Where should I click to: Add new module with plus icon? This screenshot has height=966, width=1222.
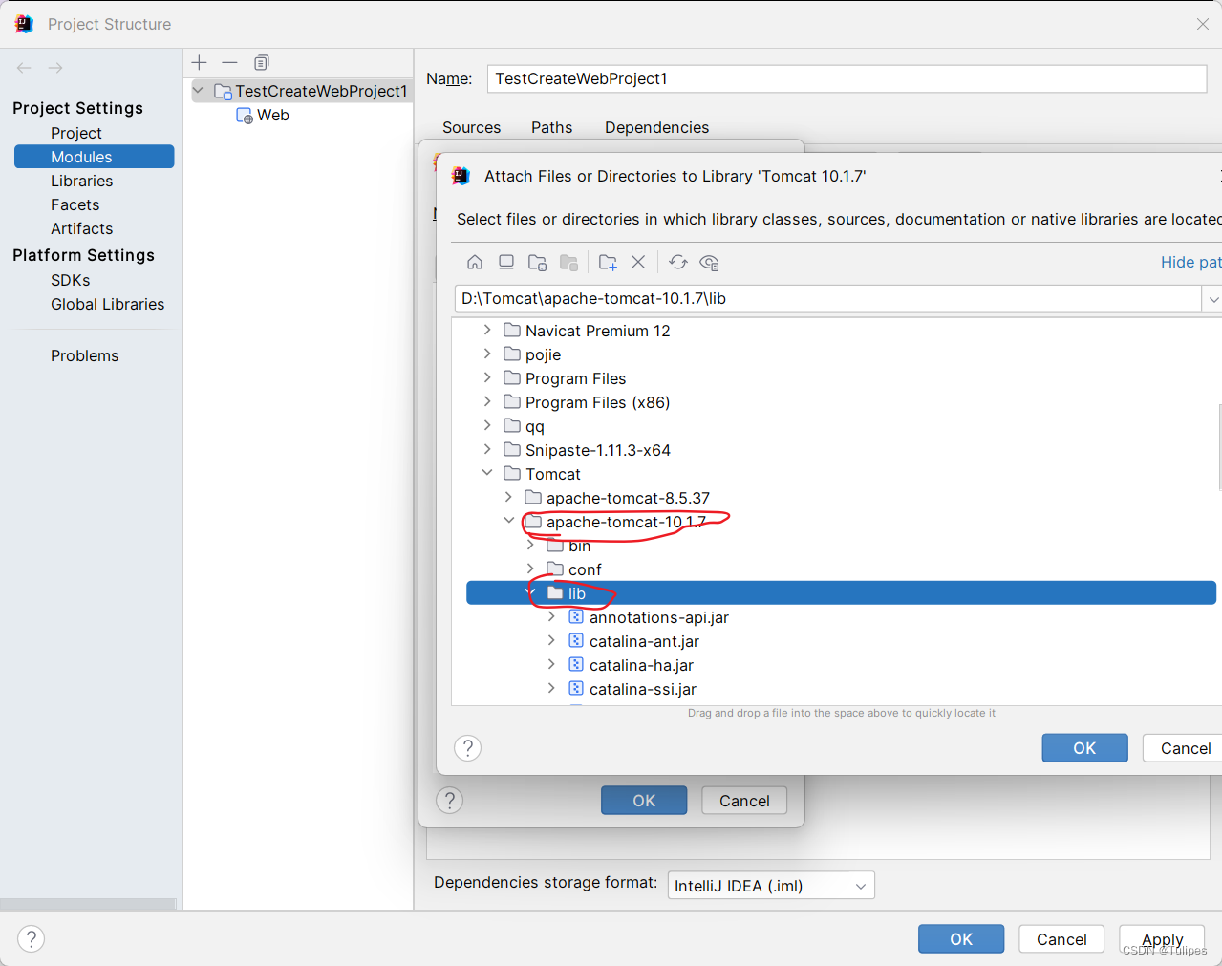click(199, 63)
